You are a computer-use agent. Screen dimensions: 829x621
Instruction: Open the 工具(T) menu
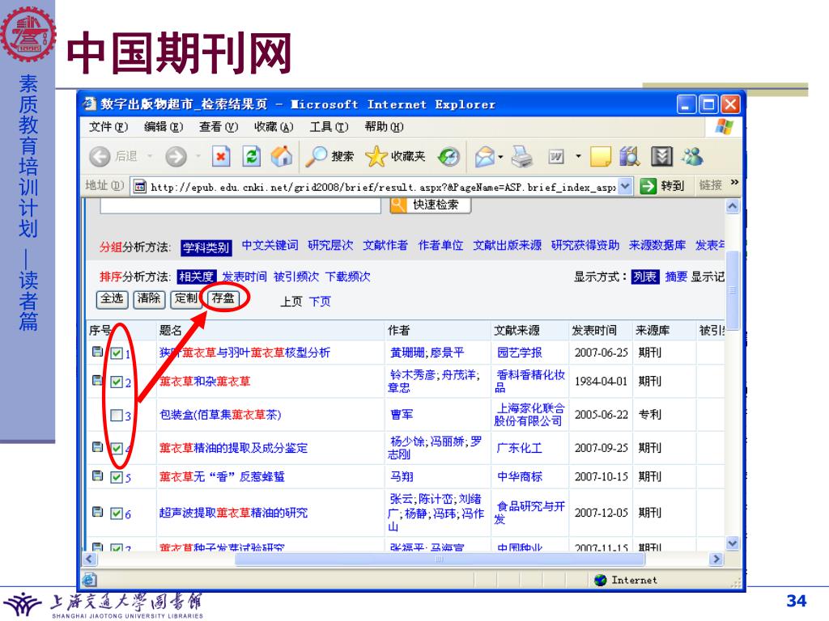[329, 127]
